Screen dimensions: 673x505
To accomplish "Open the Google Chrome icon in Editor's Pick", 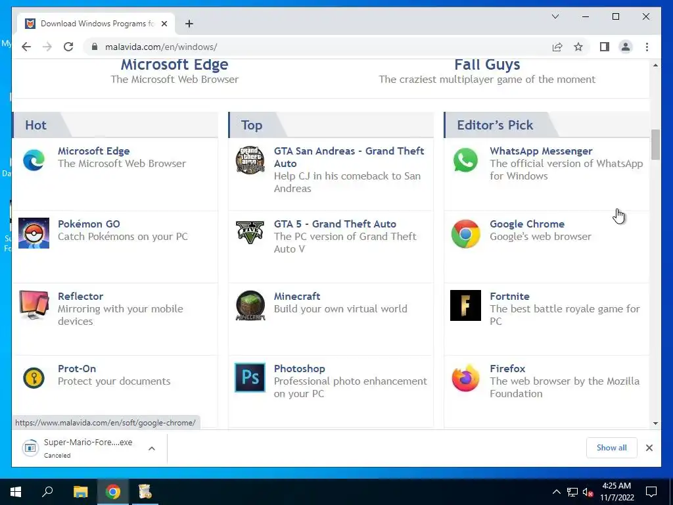I will [466, 234].
